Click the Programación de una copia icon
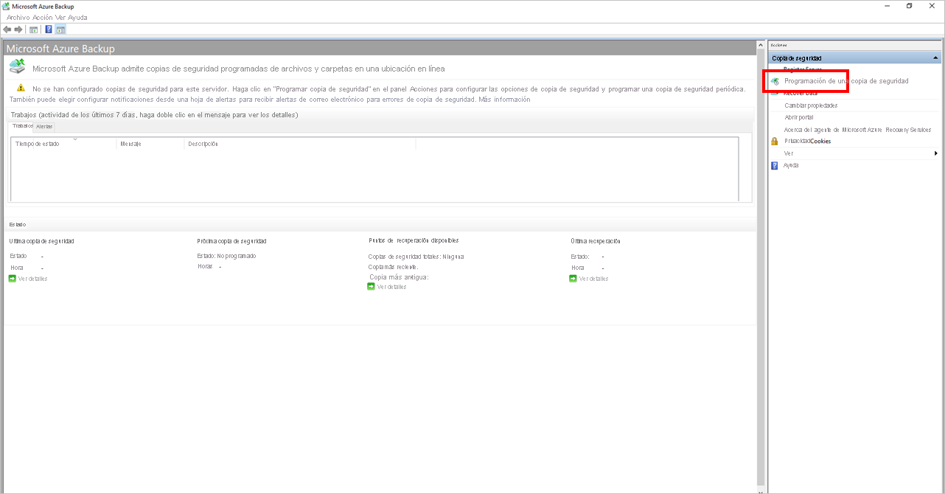 click(x=775, y=81)
